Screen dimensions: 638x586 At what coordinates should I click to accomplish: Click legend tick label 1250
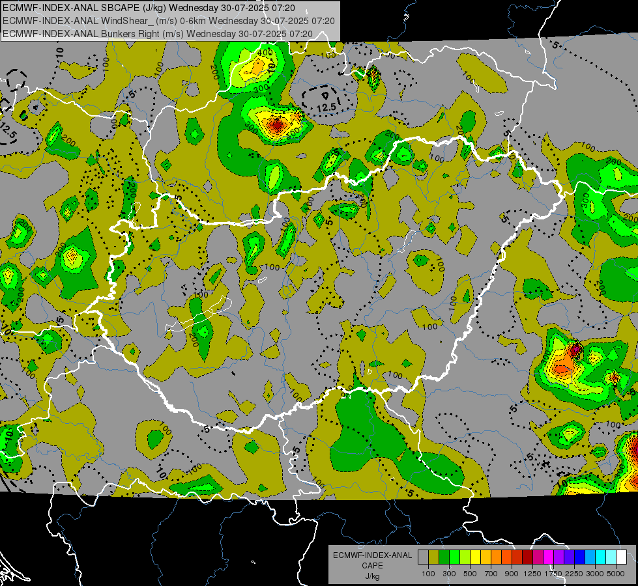tap(532, 574)
